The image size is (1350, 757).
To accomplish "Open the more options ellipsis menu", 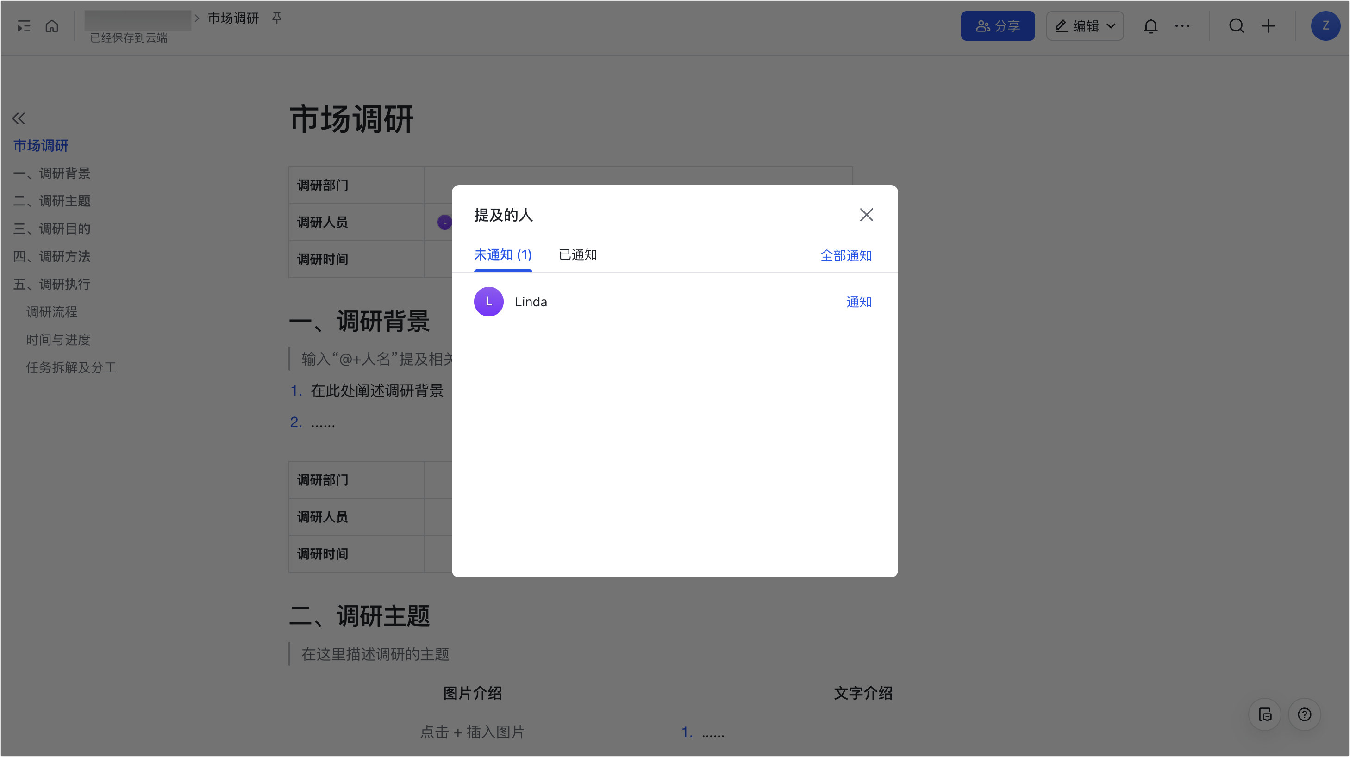I will click(1182, 25).
